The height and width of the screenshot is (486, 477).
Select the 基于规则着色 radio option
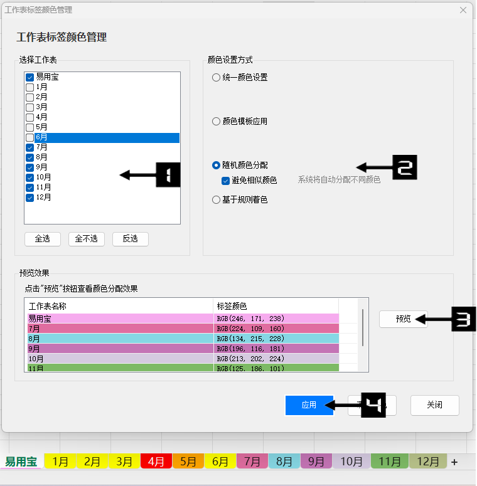click(x=217, y=200)
